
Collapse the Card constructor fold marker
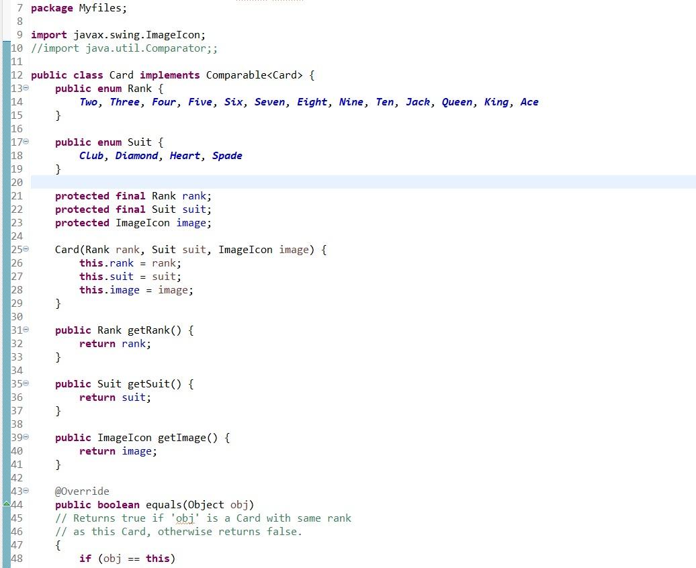coord(26,249)
